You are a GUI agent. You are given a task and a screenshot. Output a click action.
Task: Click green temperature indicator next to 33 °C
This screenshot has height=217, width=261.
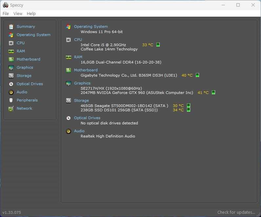(158, 45)
